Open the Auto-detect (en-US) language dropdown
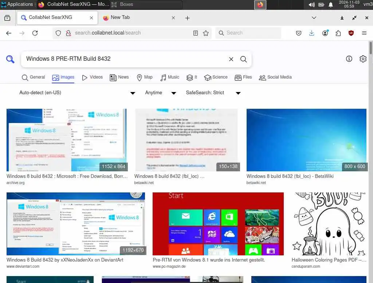The width and height of the screenshot is (373, 283). coord(77,93)
